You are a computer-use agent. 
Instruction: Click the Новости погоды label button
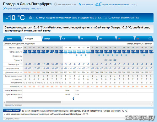click(12, 110)
